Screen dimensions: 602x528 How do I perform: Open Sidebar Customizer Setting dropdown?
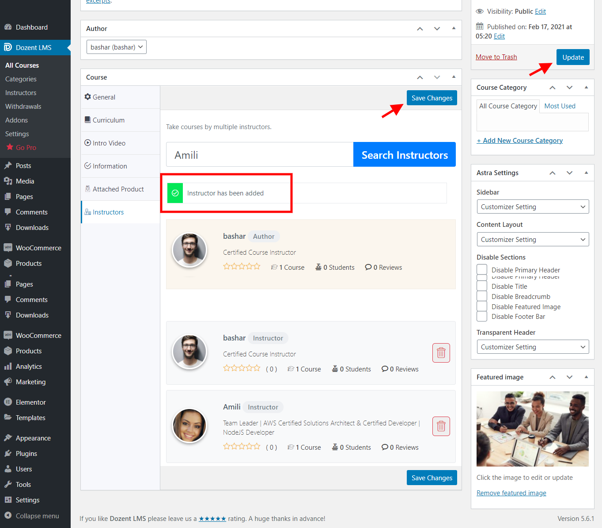pyautogui.click(x=533, y=207)
